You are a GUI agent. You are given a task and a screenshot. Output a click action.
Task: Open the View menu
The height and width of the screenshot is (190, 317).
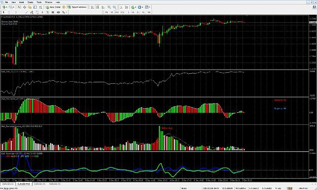(x=14, y=2)
